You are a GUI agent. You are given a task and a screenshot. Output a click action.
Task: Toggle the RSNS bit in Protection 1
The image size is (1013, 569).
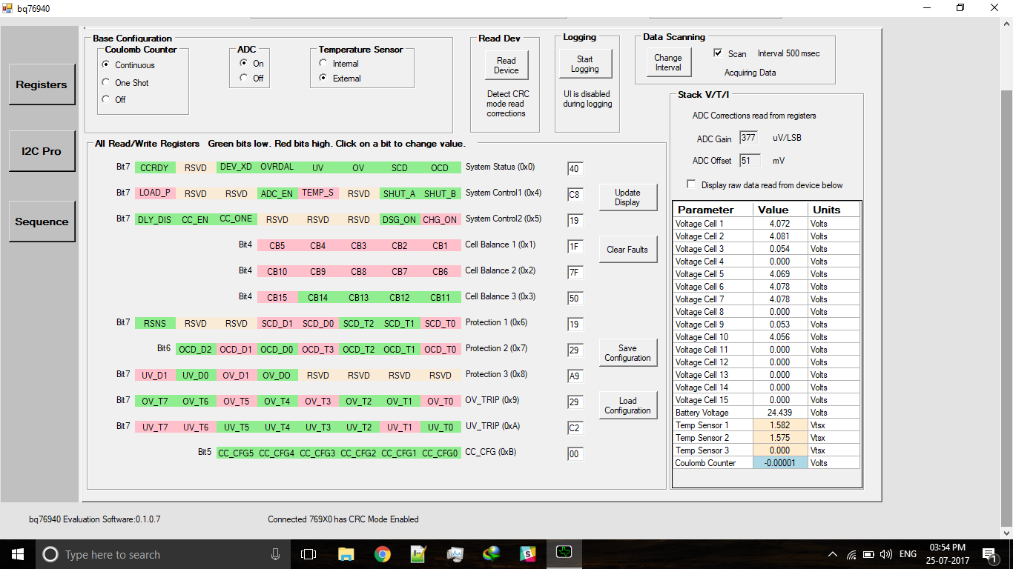point(155,323)
